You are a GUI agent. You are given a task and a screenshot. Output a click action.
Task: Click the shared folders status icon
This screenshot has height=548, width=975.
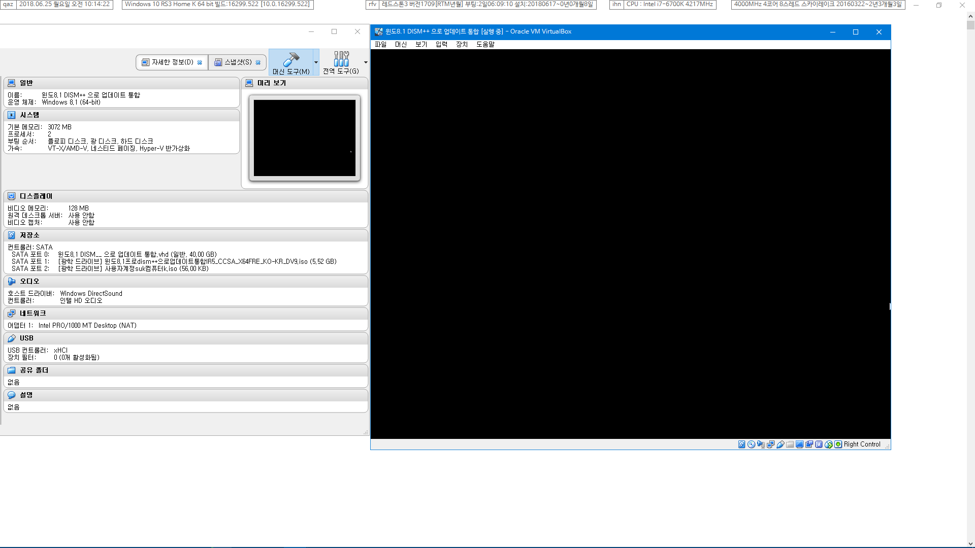(x=790, y=444)
